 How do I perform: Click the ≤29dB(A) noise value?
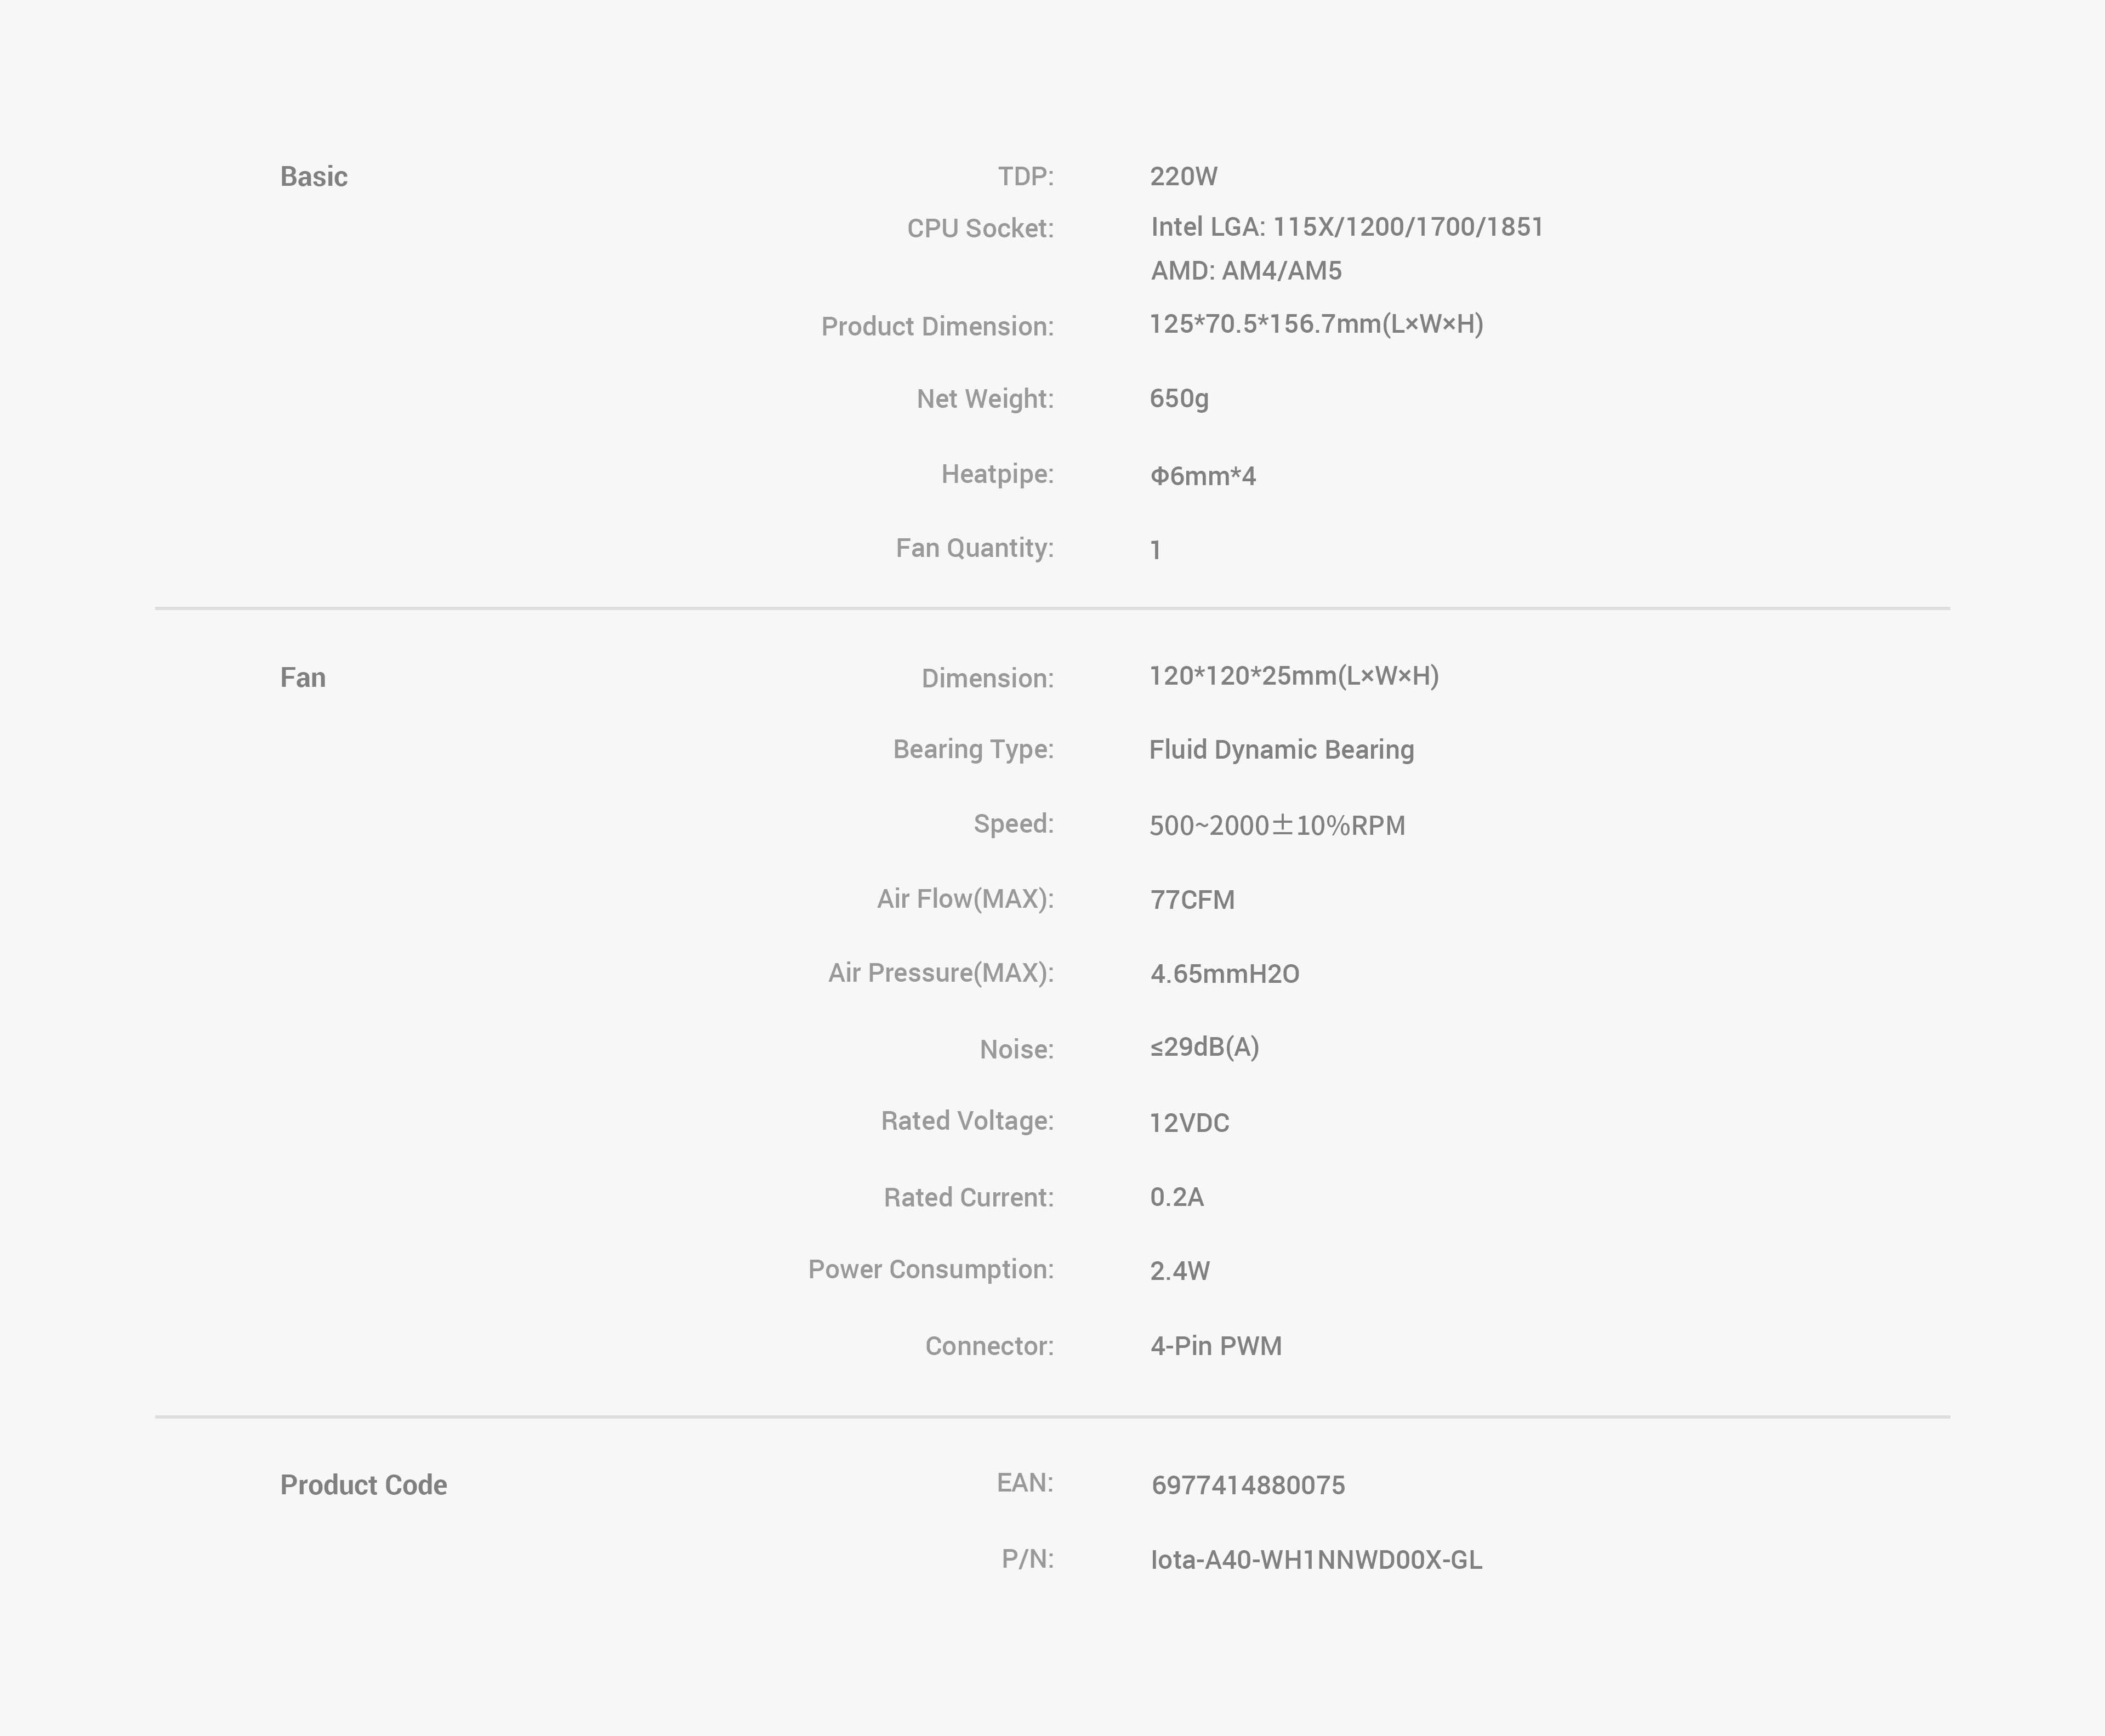coord(1203,1047)
